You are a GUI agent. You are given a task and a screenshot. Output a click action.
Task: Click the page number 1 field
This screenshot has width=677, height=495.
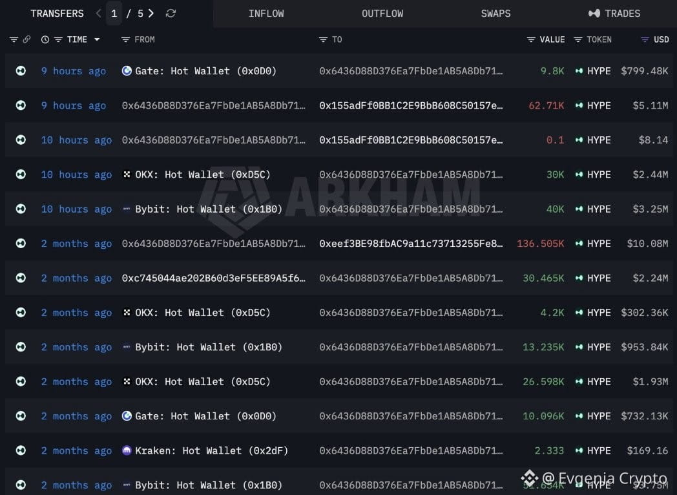click(114, 14)
